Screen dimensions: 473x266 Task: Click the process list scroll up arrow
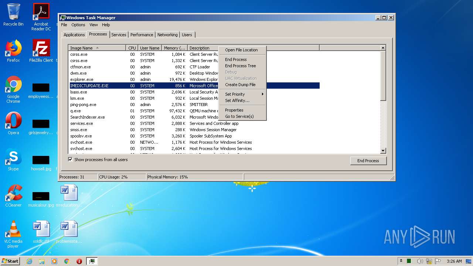pos(383,48)
